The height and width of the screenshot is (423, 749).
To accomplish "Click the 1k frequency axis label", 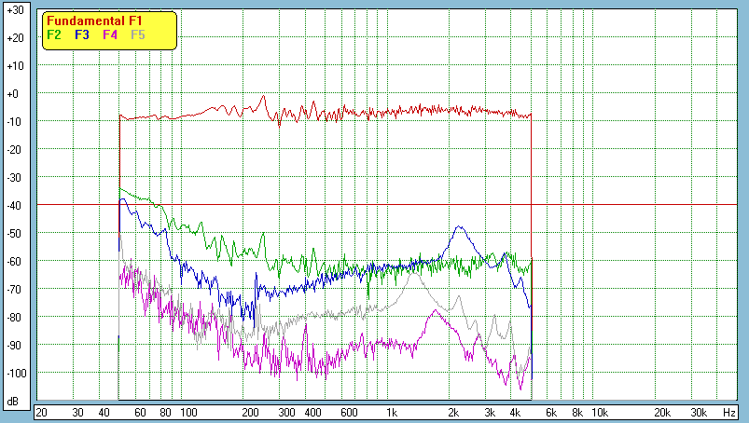I will (x=392, y=412).
